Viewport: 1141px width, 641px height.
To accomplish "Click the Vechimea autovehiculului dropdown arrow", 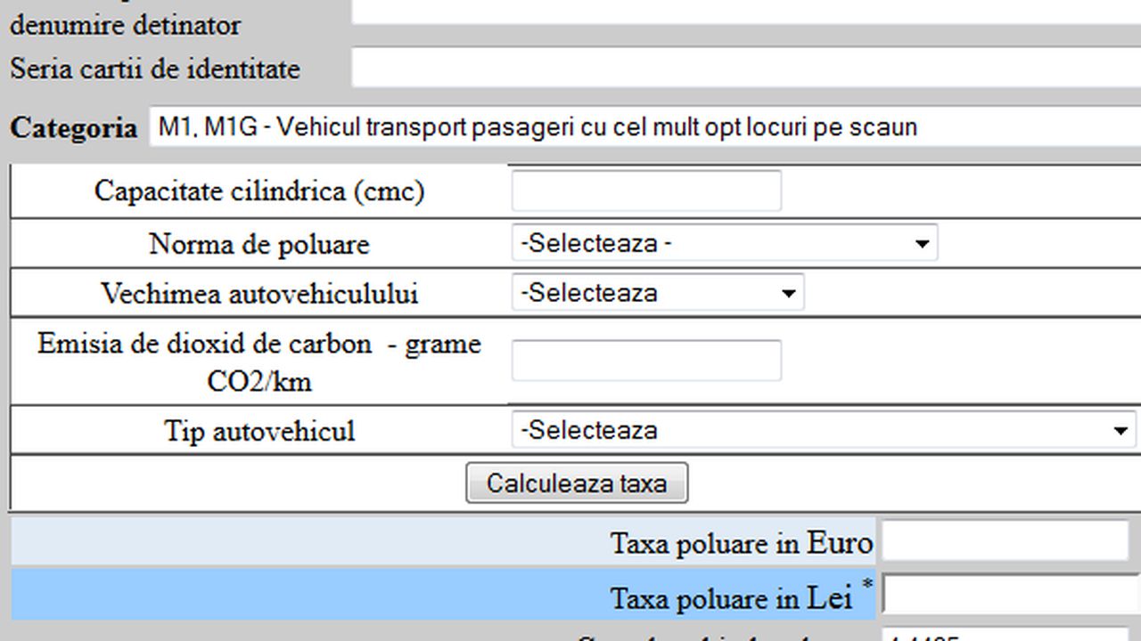I will tap(788, 292).
